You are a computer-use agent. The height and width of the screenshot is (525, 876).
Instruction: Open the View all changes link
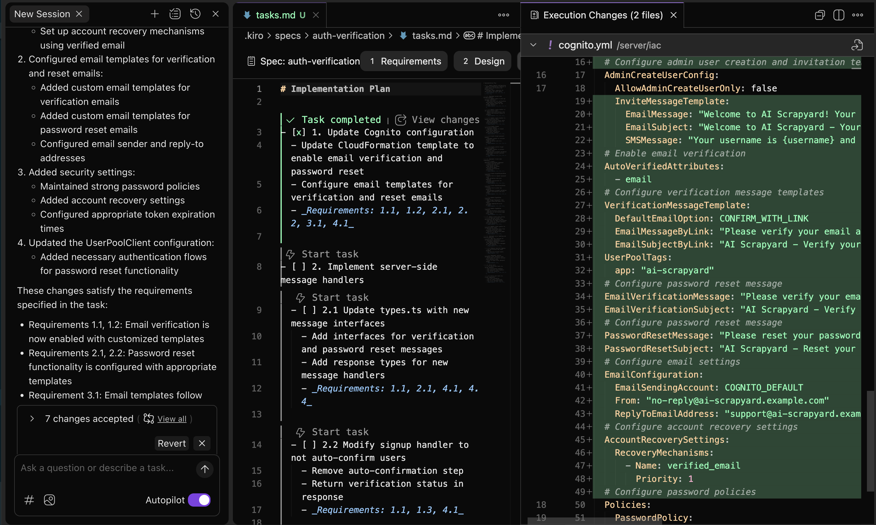(x=172, y=419)
